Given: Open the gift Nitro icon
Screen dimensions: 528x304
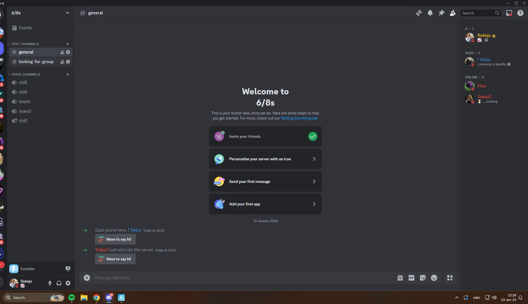Looking at the screenshot, I should 400,278.
